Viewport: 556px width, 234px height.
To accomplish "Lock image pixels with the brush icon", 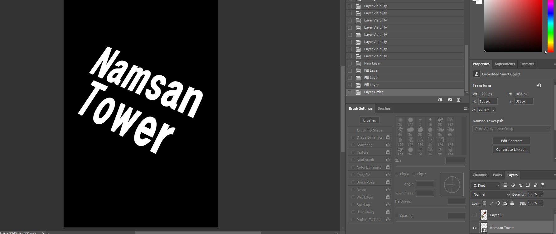I will click(491, 203).
